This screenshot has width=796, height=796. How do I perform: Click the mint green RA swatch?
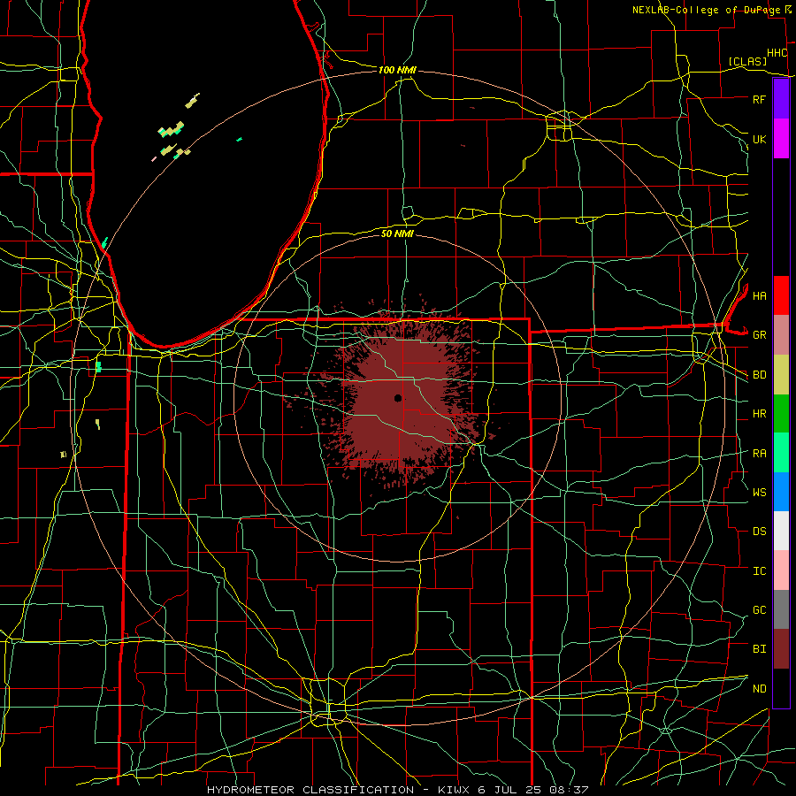[x=781, y=453]
